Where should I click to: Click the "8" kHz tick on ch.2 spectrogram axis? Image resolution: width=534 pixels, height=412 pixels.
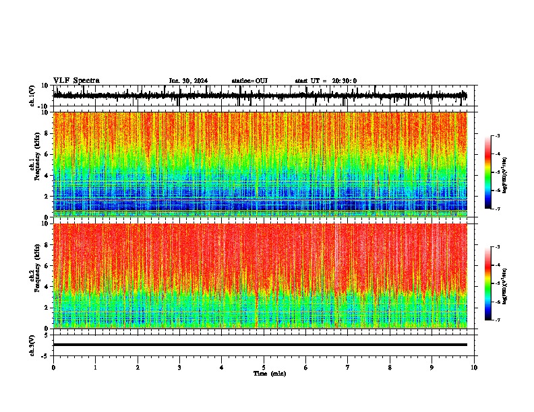pyautogui.click(x=47, y=245)
